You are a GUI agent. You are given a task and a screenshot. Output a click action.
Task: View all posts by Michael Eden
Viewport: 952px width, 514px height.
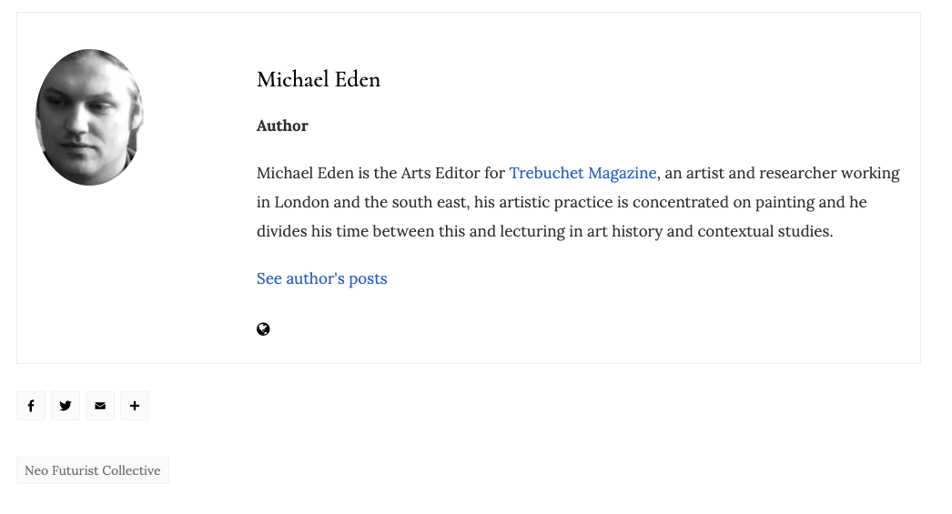point(321,278)
